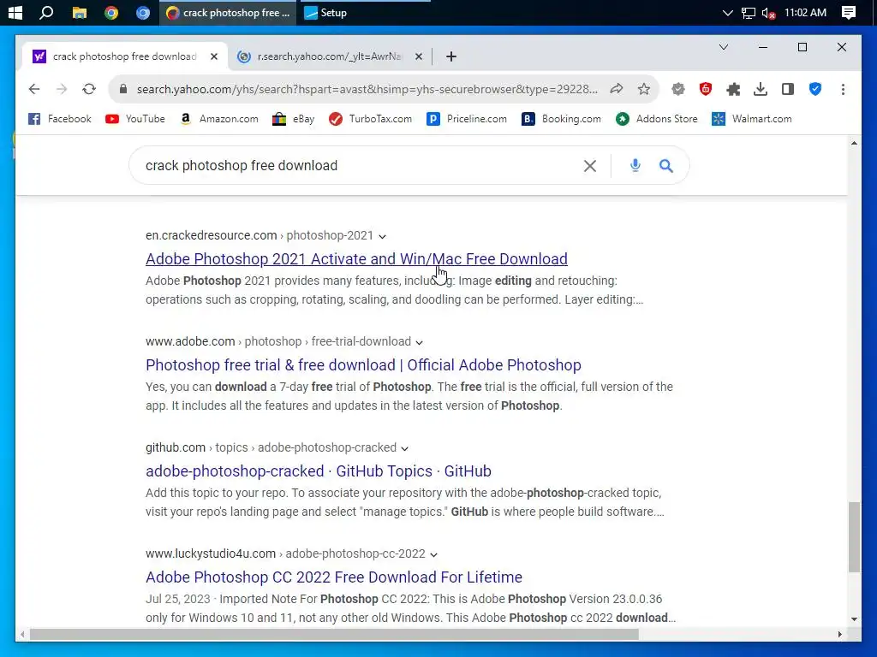Focus the browser address bar
877x657 pixels.
click(367, 89)
